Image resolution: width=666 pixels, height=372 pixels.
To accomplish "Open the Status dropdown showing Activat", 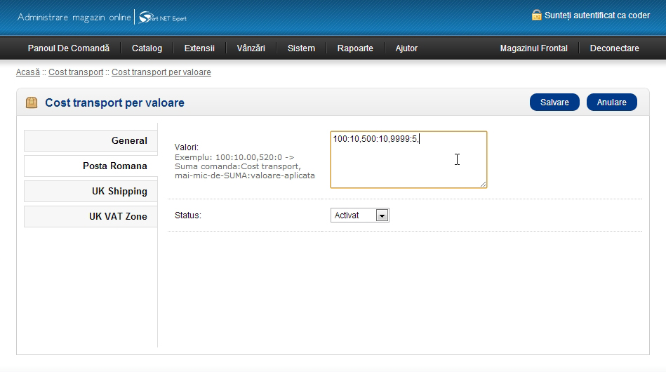I will click(x=359, y=215).
